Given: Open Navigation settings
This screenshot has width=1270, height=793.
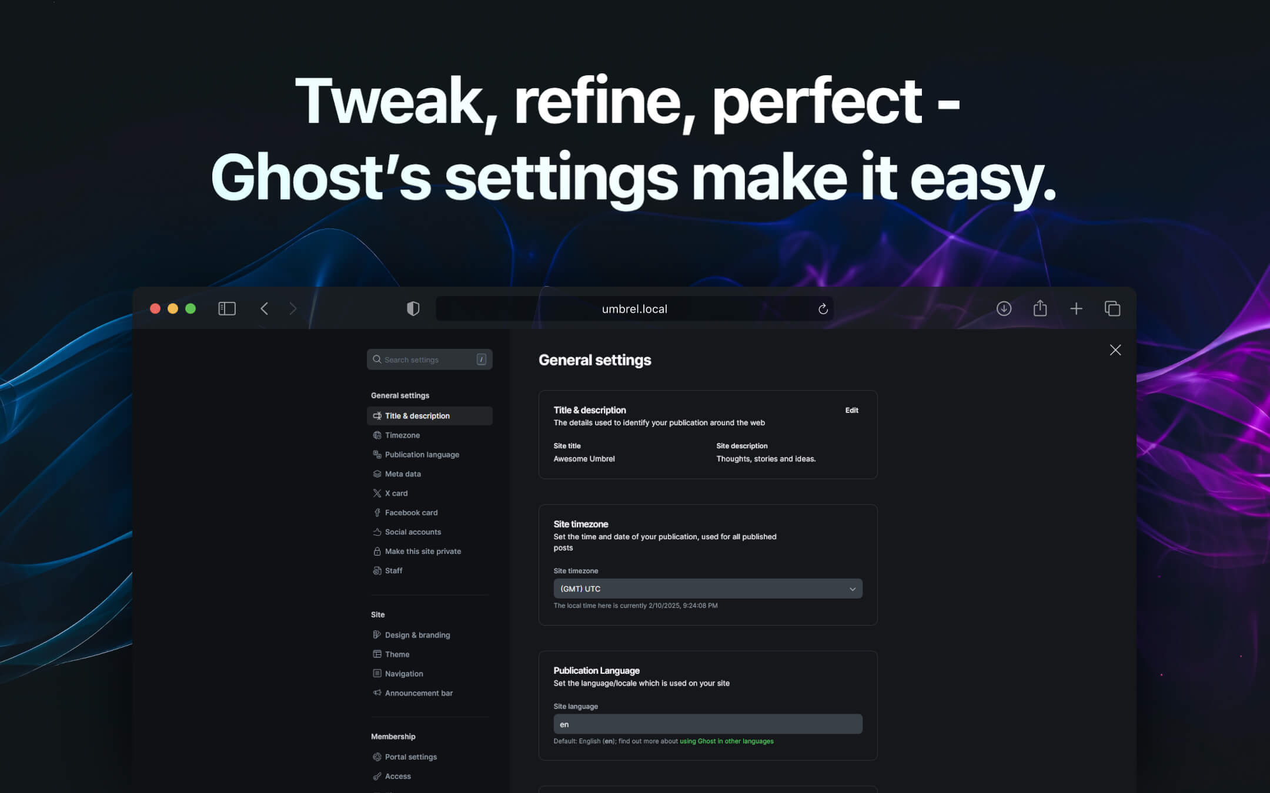Looking at the screenshot, I should coord(403,673).
